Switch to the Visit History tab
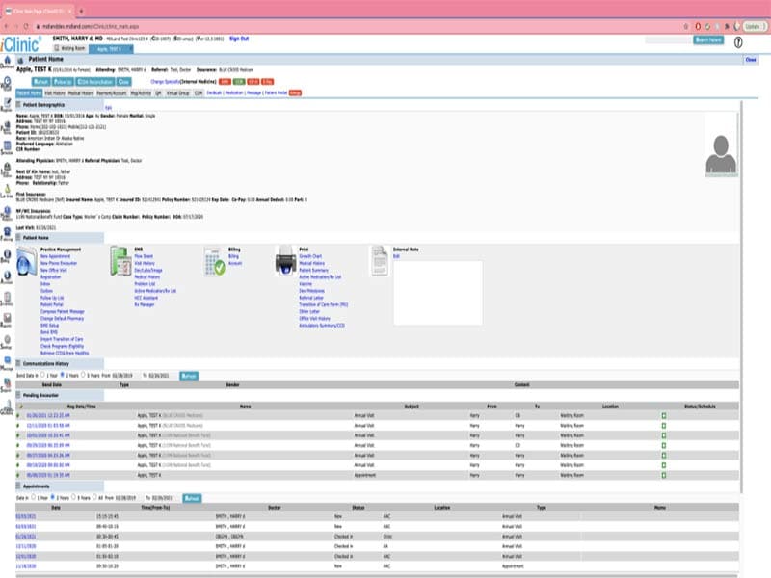The image size is (771, 578). tap(55, 92)
